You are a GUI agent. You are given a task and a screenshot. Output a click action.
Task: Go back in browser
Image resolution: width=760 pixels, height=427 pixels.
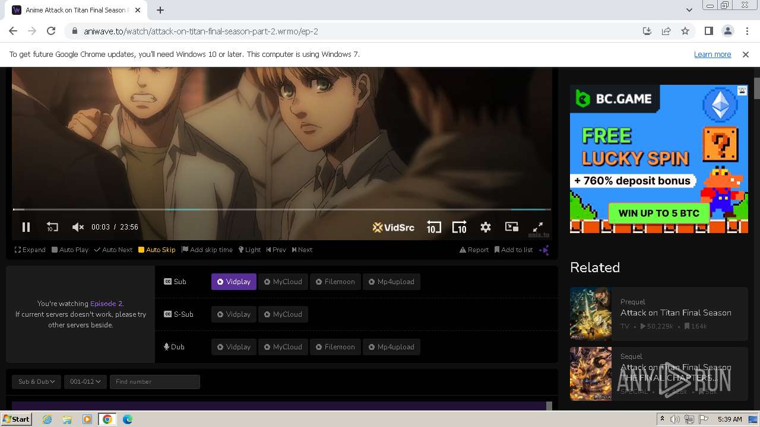click(x=13, y=31)
